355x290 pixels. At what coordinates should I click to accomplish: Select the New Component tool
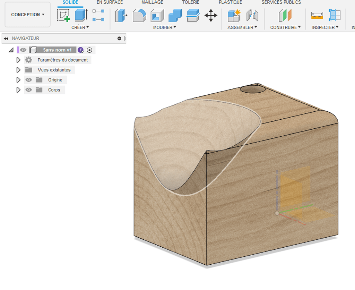point(234,15)
